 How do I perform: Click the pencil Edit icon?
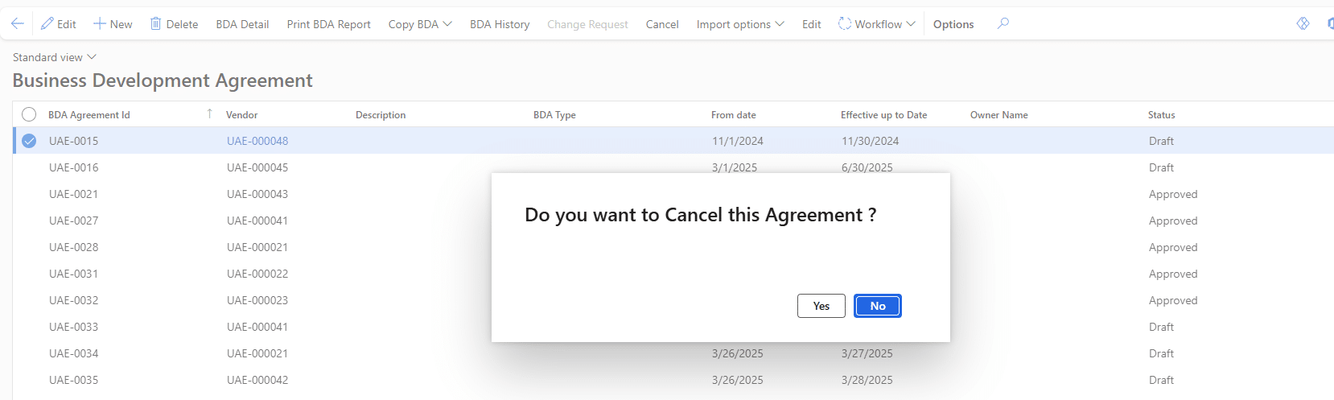(47, 23)
